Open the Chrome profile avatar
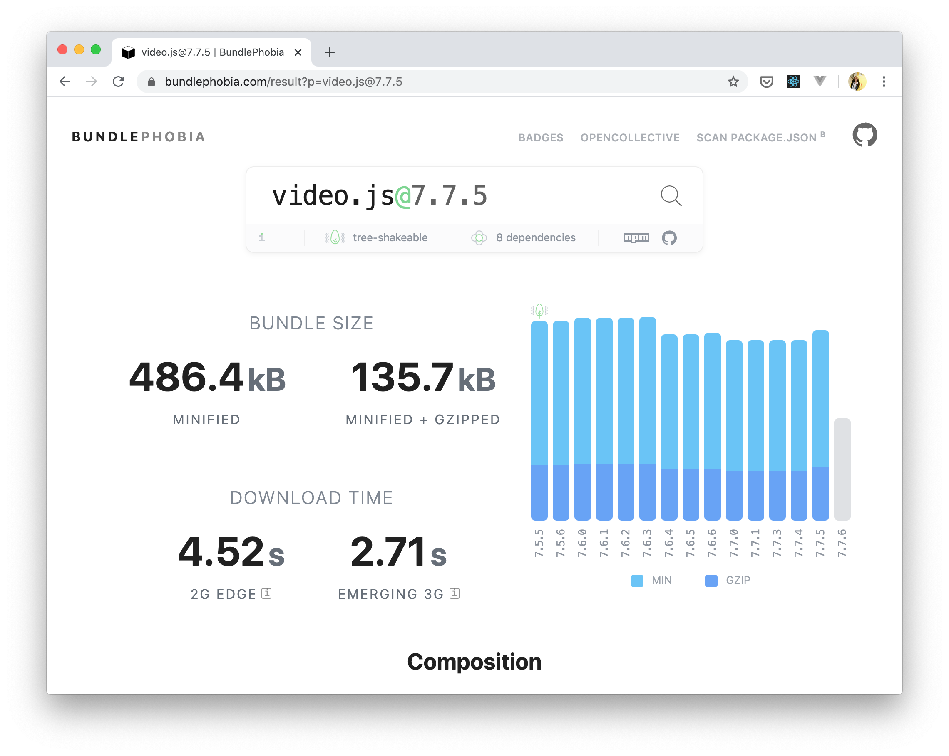The width and height of the screenshot is (949, 756). 857,82
